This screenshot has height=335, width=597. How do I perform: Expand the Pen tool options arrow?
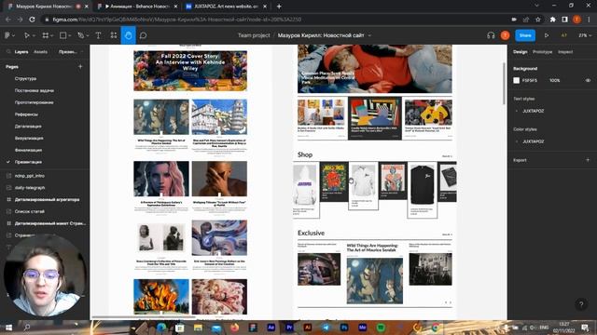87,35
